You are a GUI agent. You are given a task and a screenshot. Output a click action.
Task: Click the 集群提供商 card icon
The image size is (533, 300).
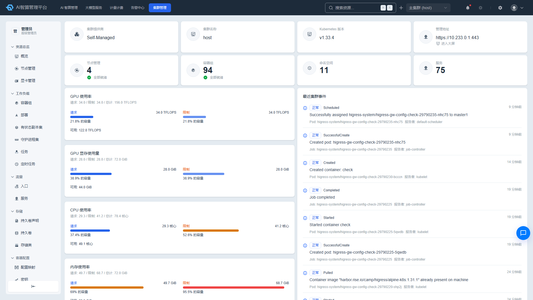tap(77, 34)
